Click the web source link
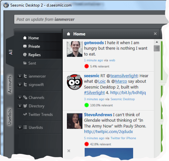169x161 pixels. (x=112, y=60)
